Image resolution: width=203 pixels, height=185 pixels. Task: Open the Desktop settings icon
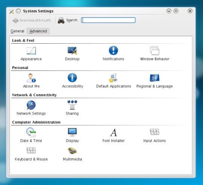click(72, 50)
